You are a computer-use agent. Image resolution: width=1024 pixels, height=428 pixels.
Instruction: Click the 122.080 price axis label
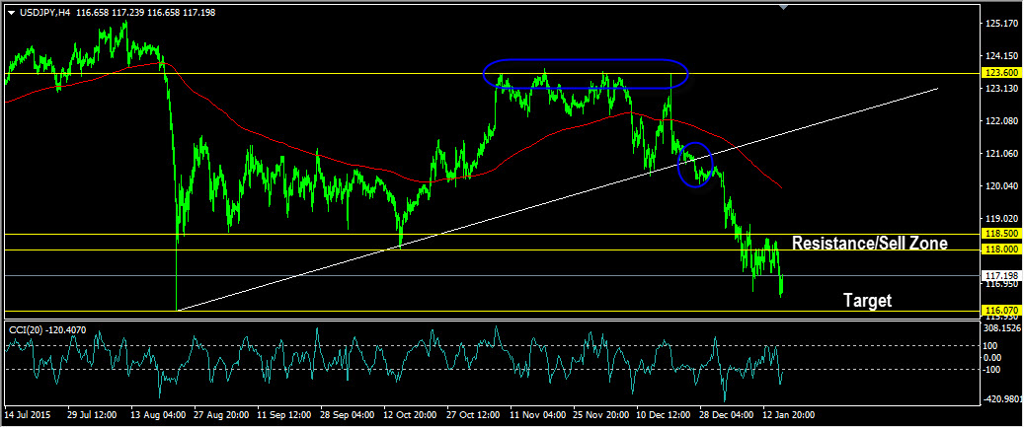coord(1001,121)
